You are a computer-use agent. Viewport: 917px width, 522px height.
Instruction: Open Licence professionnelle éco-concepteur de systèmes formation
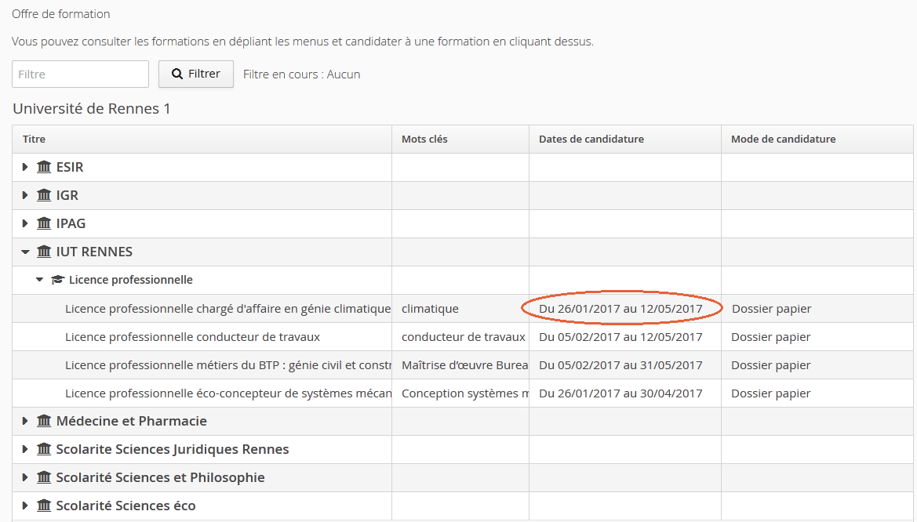(228, 393)
